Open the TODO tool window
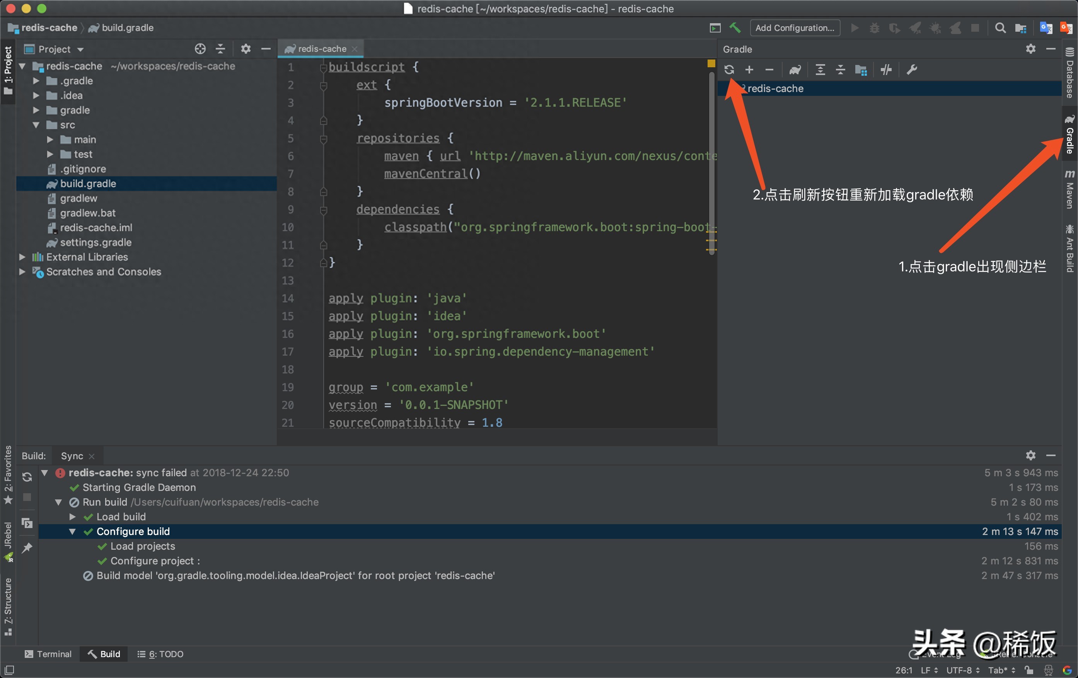The width and height of the screenshot is (1078, 678). (x=160, y=654)
